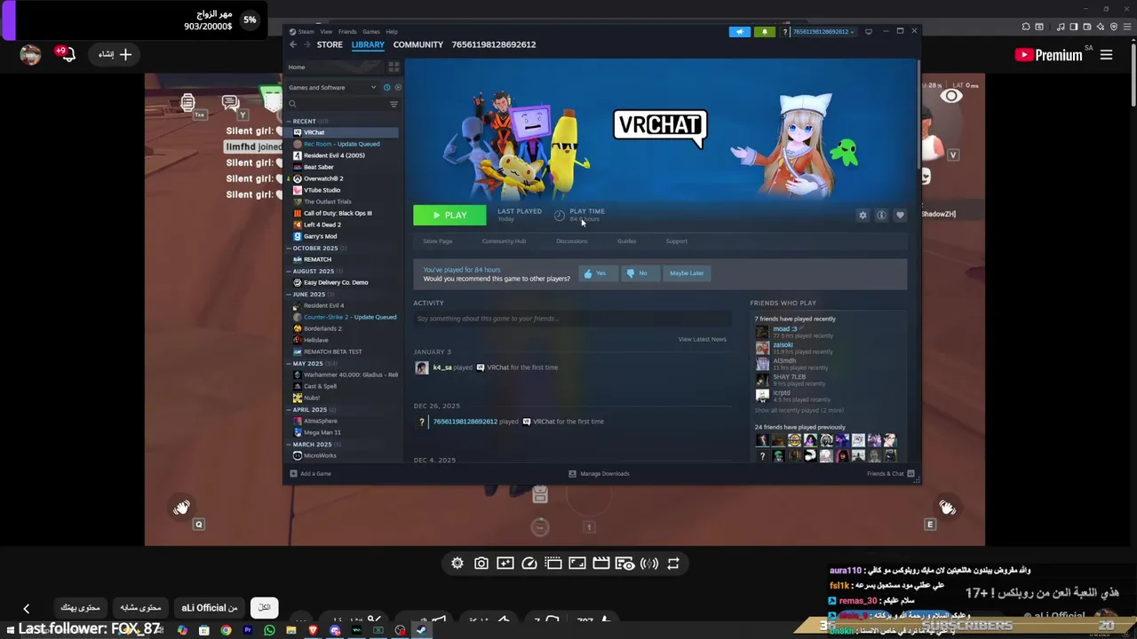
Task: Open VRChat game info icon
Action: [x=881, y=215]
